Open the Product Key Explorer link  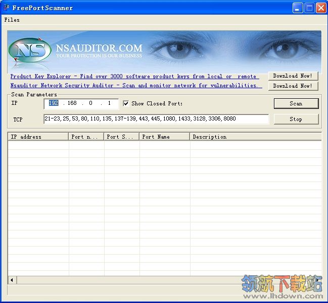pyautogui.click(x=135, y=76)
